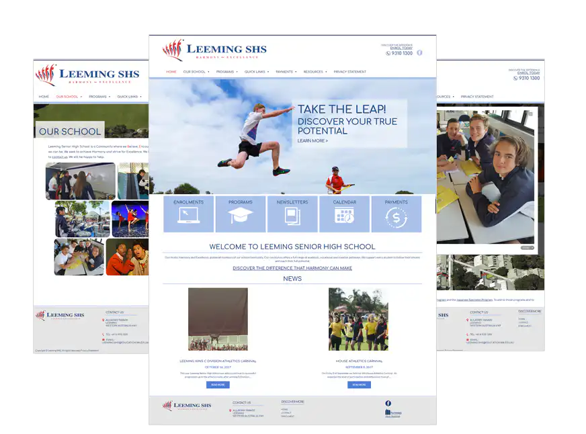Click CONTACT link in center footer Discover More
The height and width of the screenshot is (434, 586).
(x=286, y=413)
